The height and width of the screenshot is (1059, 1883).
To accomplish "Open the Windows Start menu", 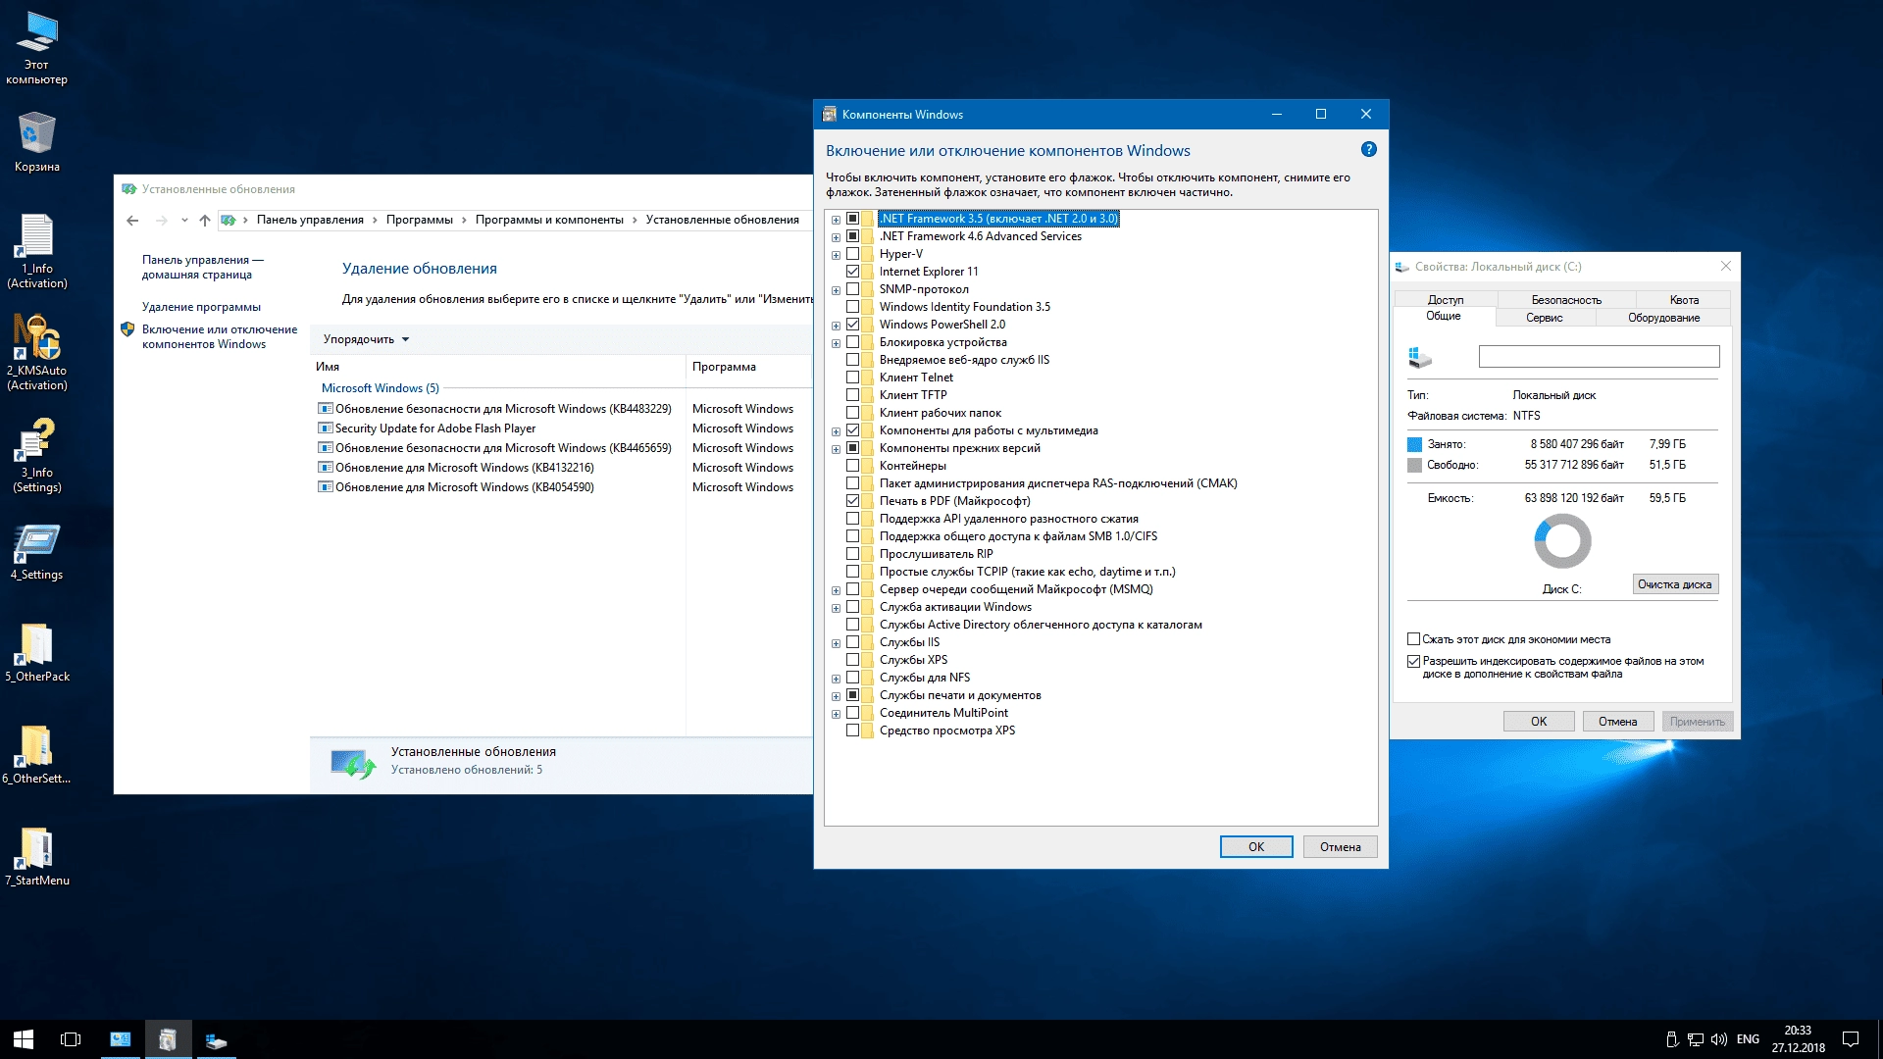I will tap(24, 1039).
